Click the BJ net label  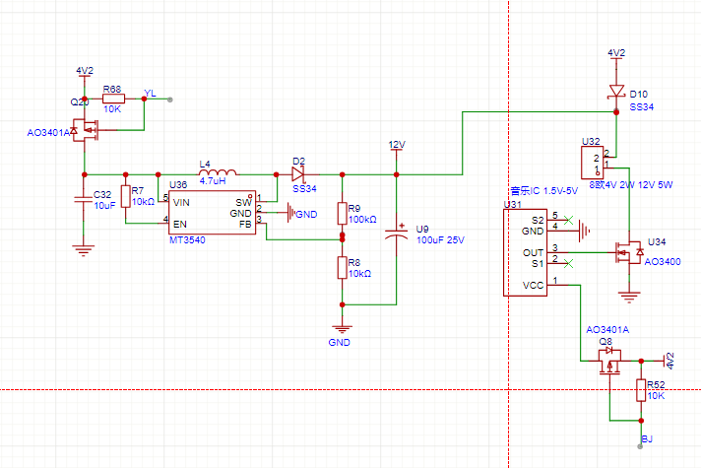click(646, 437)
